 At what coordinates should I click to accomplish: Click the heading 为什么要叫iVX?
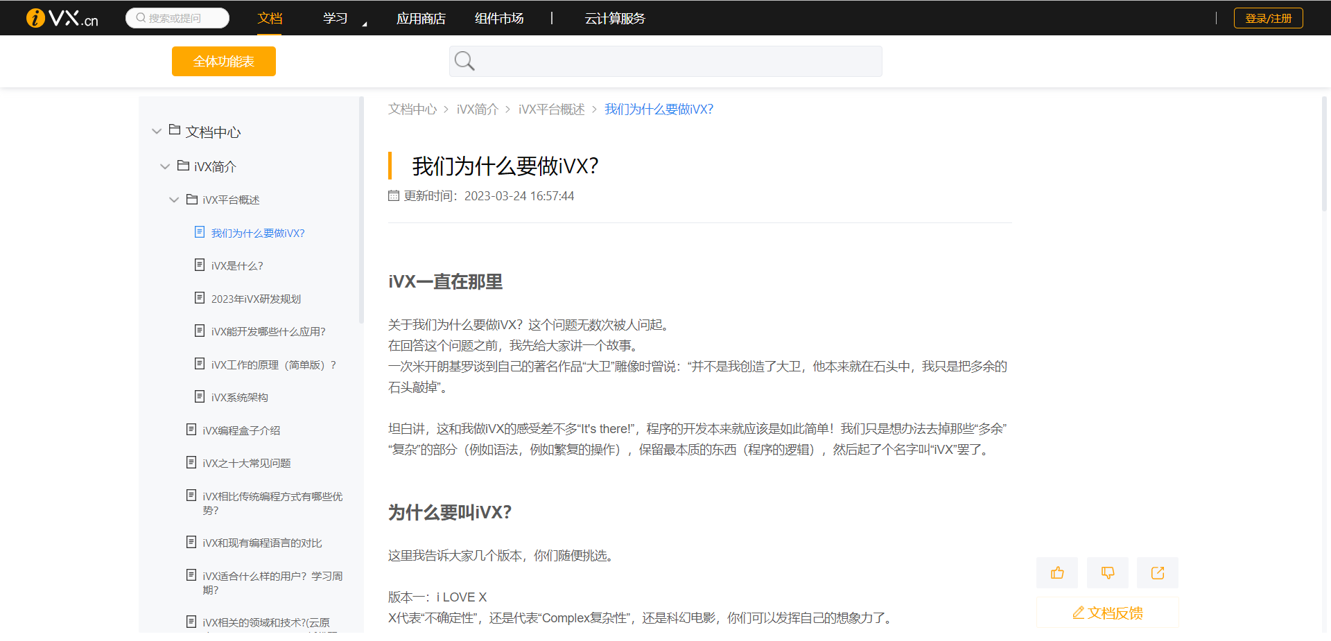pos(450,512)
